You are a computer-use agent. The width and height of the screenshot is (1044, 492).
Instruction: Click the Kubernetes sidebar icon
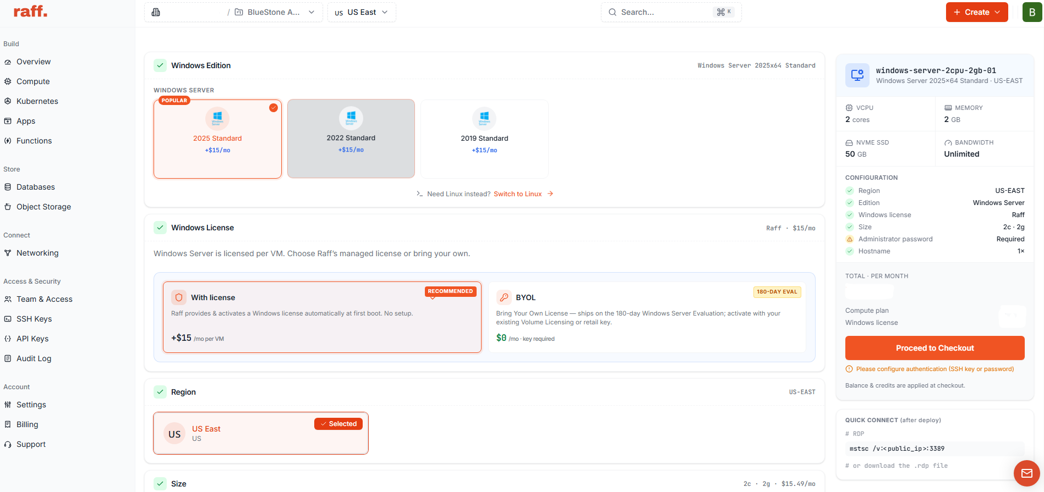[8, 101]
